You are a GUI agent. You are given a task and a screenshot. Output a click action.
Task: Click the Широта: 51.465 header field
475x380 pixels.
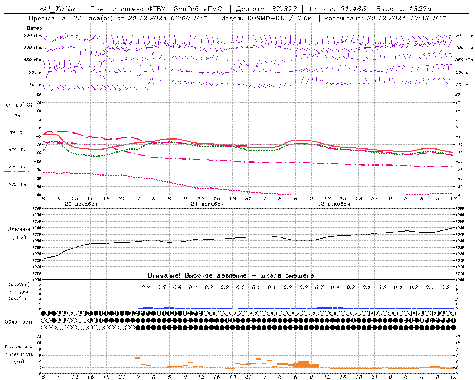(x=337, y=9)
